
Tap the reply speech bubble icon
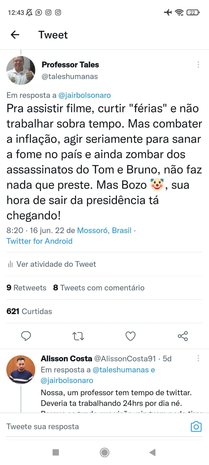(26, 336)
